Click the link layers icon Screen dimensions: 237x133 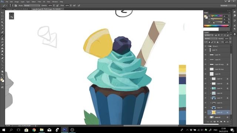pos(208,122)
